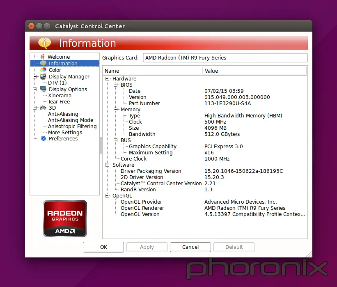Click the Value column header
The image size is (337, 287).
[254, 71]
